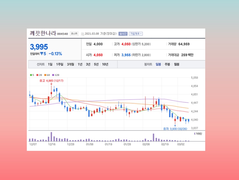Open the 10년 line chart

click(x=105, y=64)
